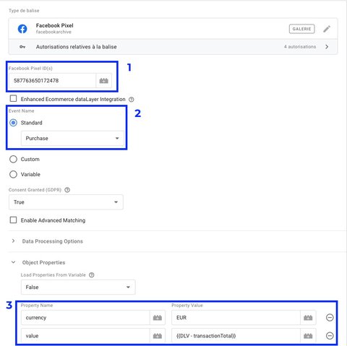The image size is (347, 346).
Task: Click the facebookarchive subtitle text
Action: [53, 32]
